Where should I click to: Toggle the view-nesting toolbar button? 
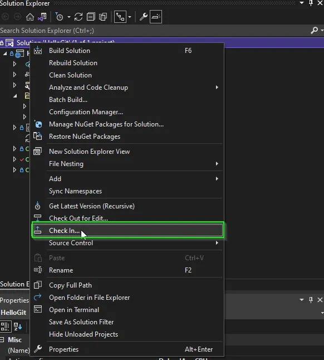click(x=120, y=17)
